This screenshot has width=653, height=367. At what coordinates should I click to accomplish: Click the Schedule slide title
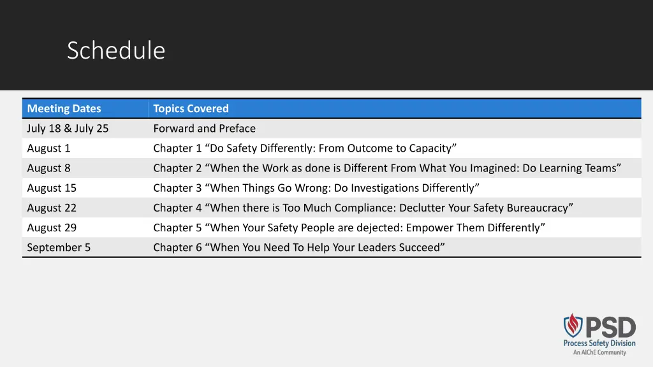(x=116, y=50)
